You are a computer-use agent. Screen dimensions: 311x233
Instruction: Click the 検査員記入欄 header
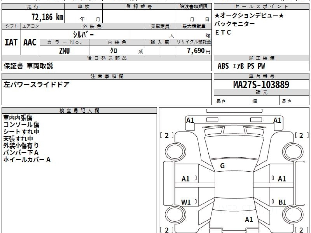point(79,111)
